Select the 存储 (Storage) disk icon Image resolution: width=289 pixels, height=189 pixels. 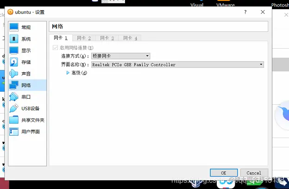coord(14,62)
